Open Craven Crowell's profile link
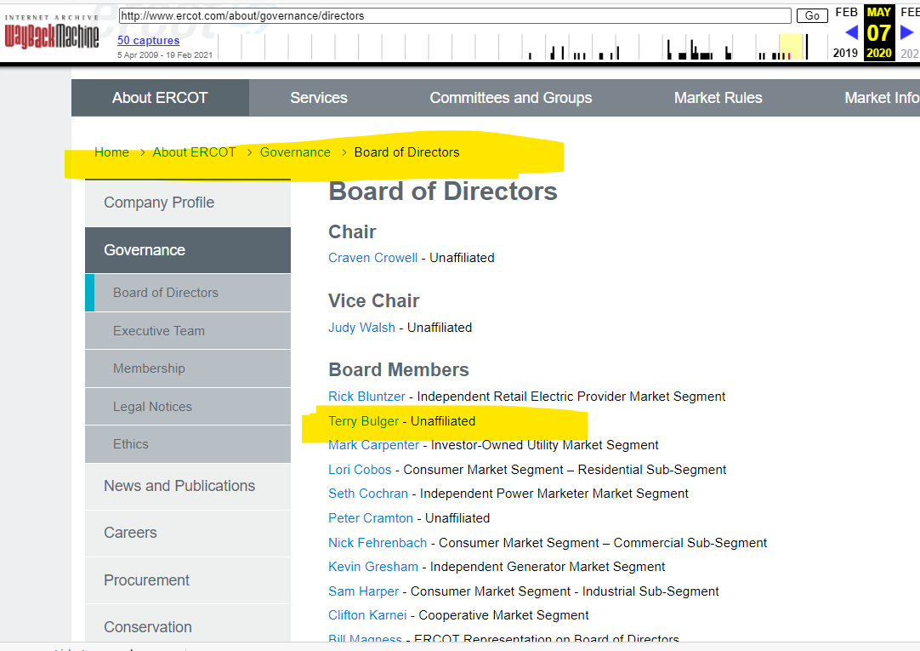The image size is (920, 651). 372,258
